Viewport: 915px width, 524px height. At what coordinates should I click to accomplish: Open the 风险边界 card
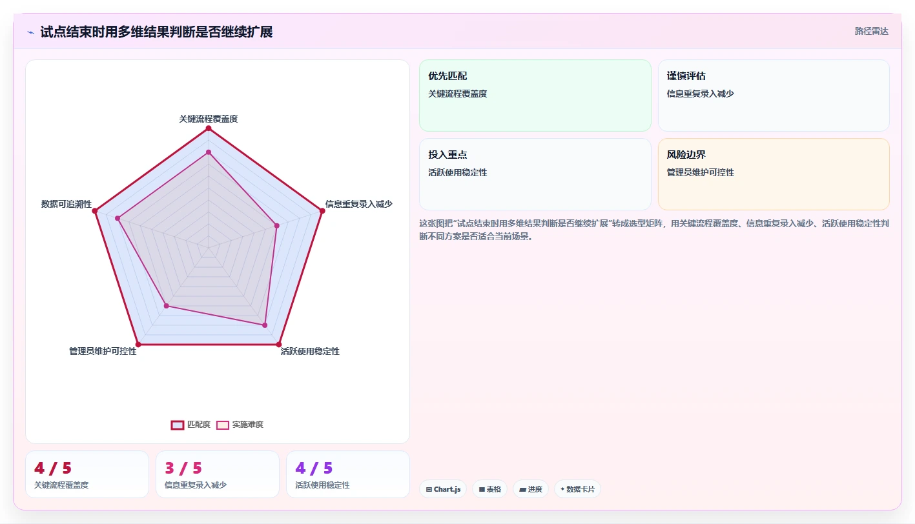coord(774,174)
